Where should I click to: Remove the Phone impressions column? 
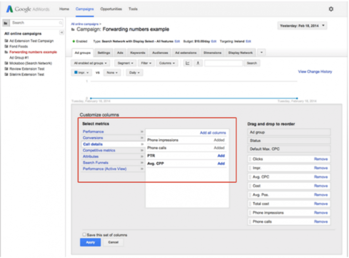[x=321, y=212]
